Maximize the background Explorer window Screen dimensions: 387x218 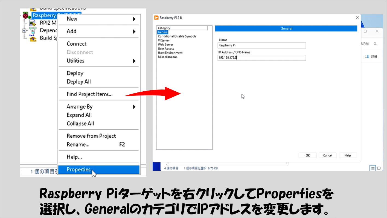coord(365,31)
